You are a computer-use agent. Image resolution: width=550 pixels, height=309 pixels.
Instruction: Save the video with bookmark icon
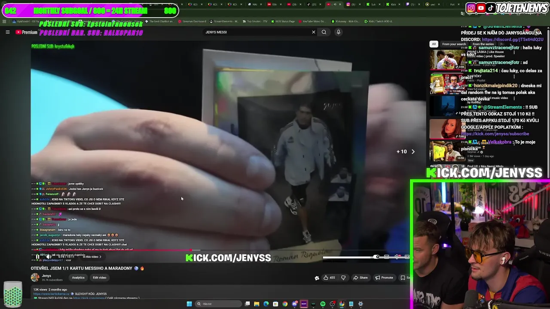(403, 278)
